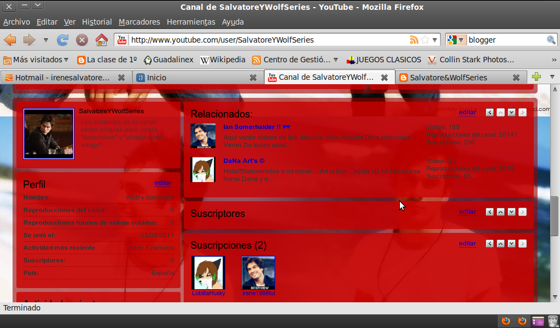Open the navigation history dropdown arrow
The height and width of the screenshot is (328, 560).
(x=46, y=40)
